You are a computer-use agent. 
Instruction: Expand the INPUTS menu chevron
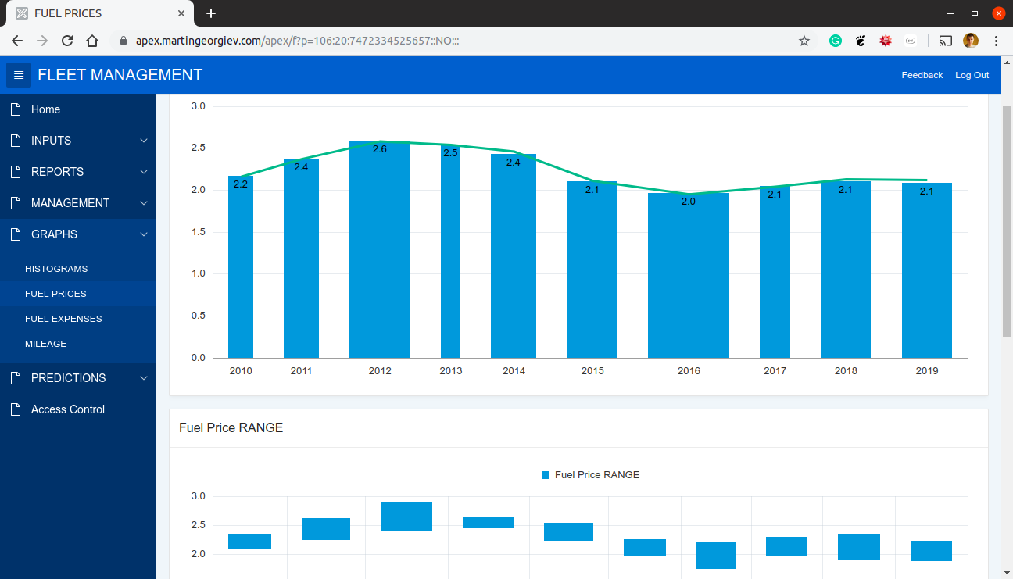(144, 141)
